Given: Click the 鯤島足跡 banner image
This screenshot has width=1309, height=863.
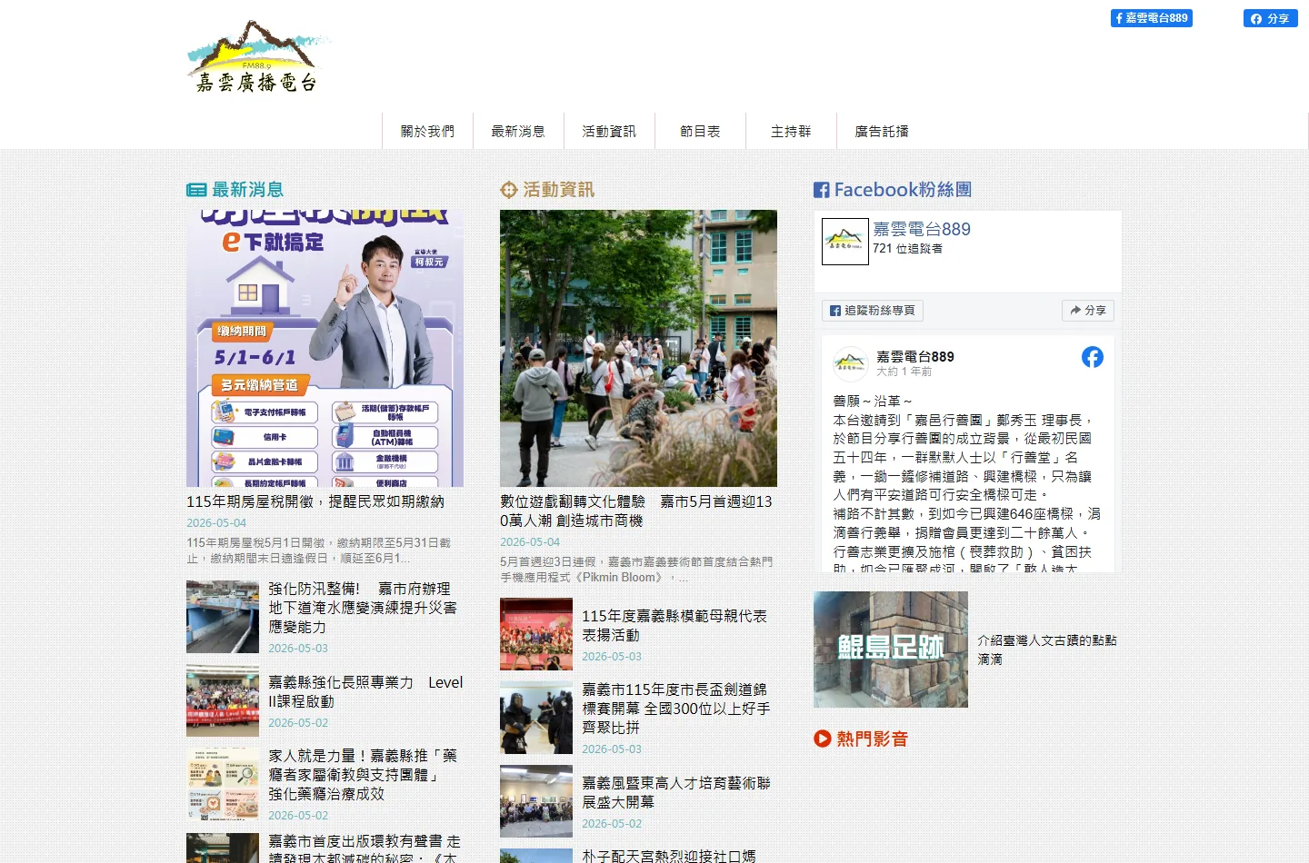Looking at the screenshot, I should pos(891,650).
